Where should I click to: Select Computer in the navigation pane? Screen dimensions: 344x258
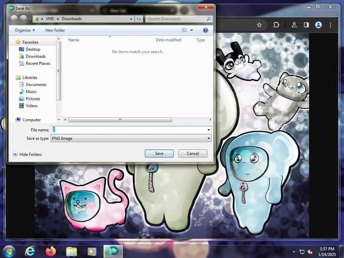[32, 120]
